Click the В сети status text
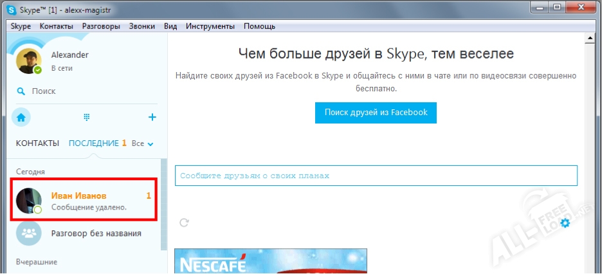The image size is (602, 274). tap(62, 68)
